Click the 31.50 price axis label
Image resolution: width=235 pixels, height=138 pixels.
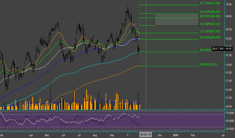229,98
